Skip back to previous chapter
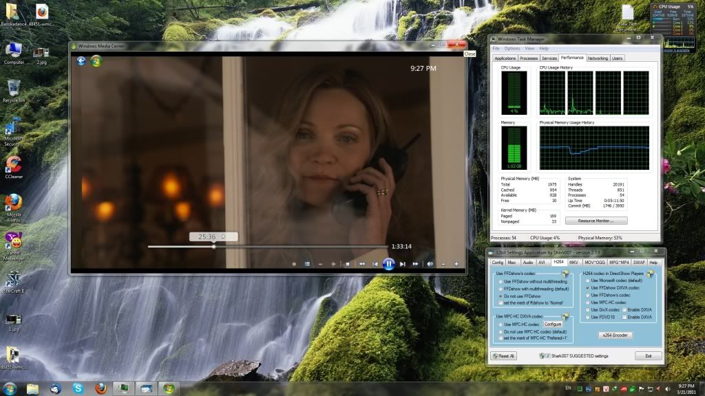Viewport: 705px width, 396px height. tap(375, 264)
